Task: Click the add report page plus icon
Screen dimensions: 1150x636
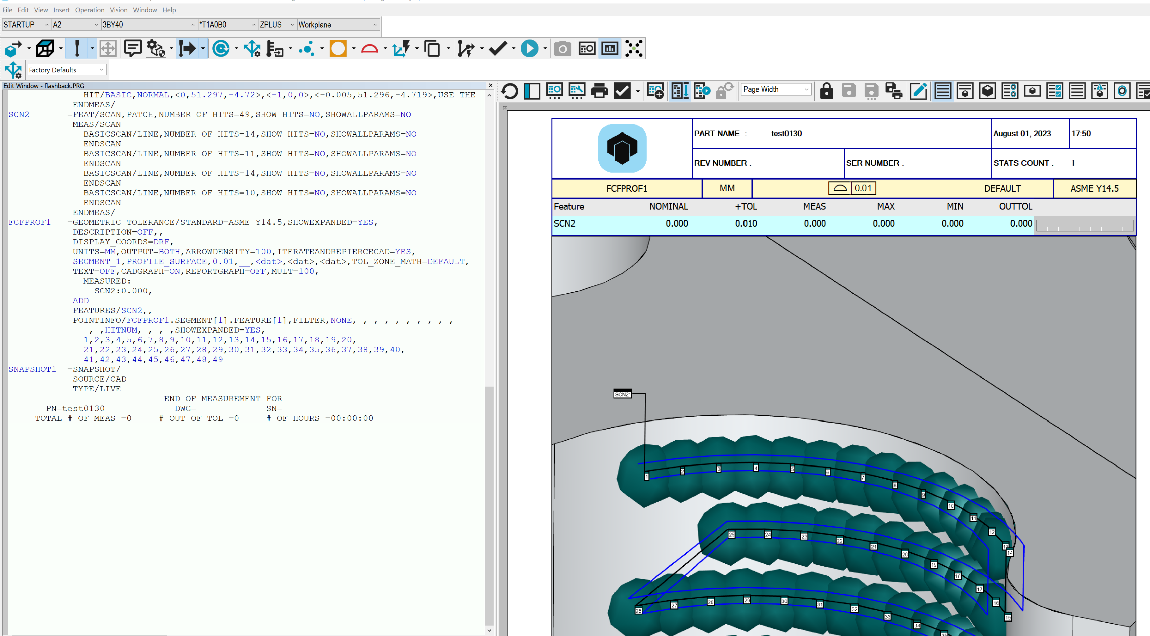Action: tap(655, 91)
